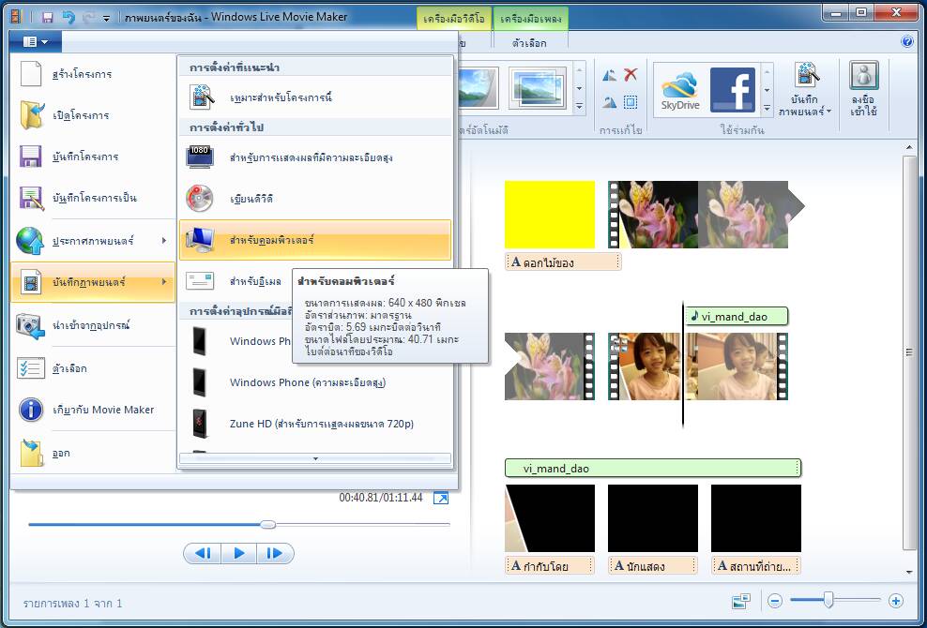Switch to เครื่องมือเพลง music tools tab

point(531,19)
